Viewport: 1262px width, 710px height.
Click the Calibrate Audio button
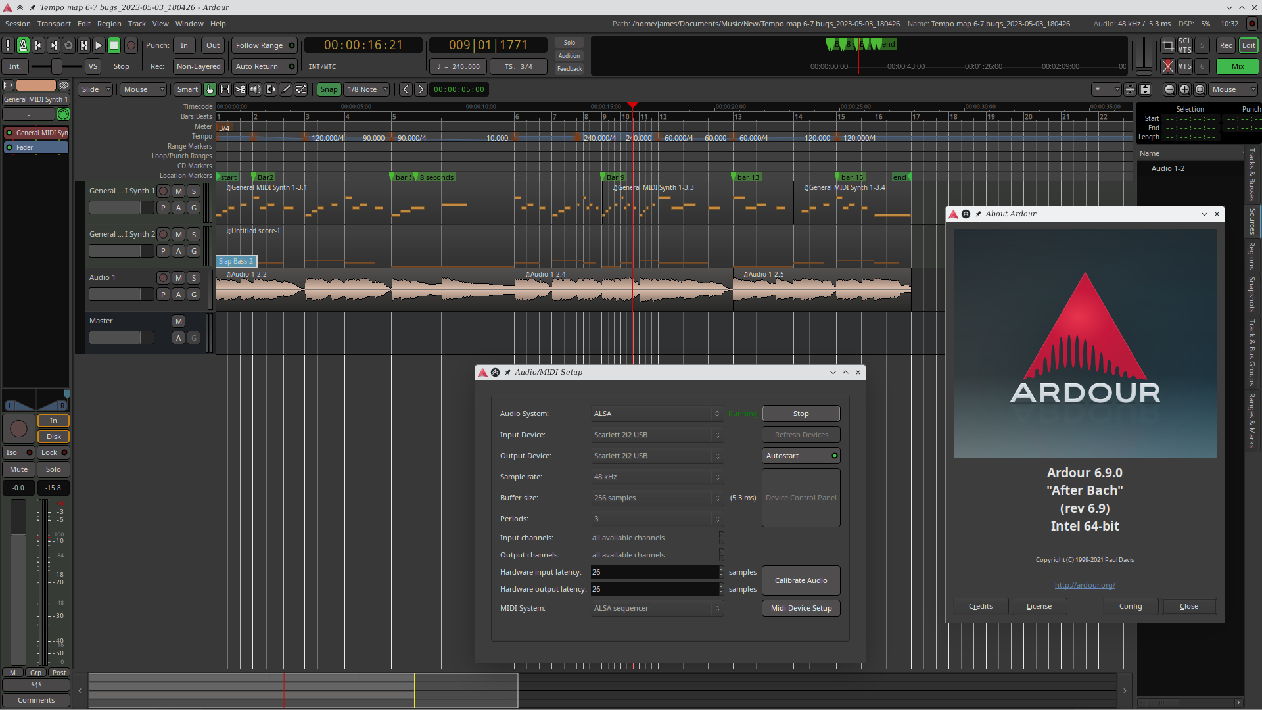[x=801, y=580]
